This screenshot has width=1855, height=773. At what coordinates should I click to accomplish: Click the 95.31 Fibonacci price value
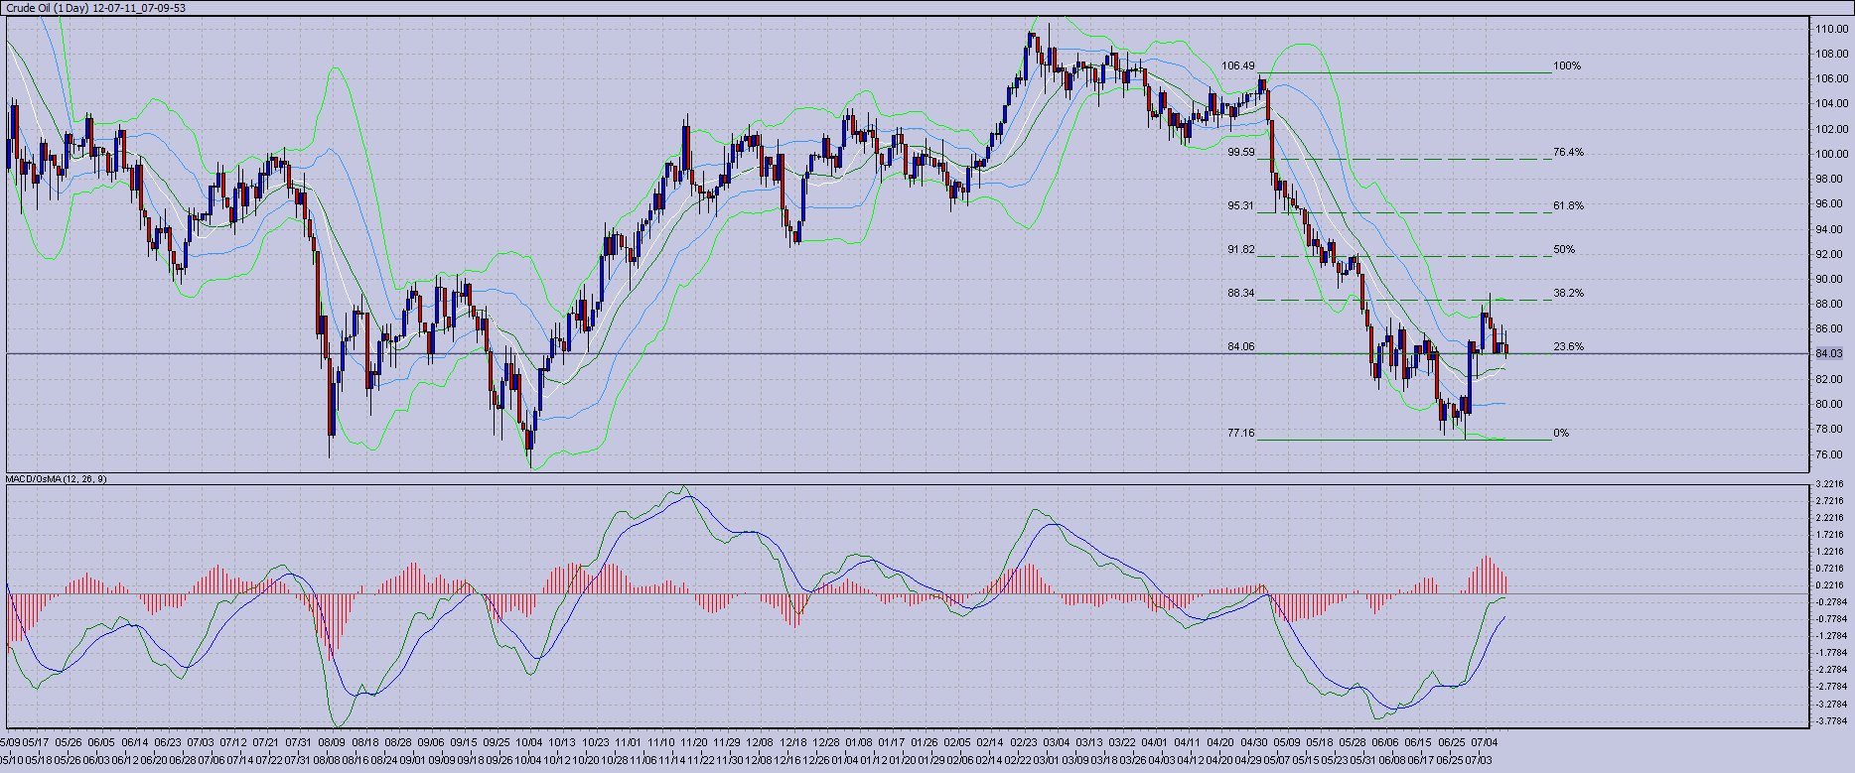pyautogui.click(x=1241, y=206)
